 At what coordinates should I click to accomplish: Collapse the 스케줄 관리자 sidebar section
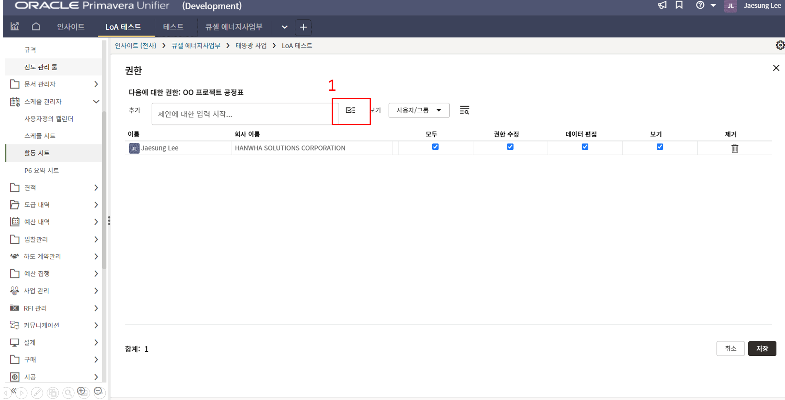click(x=96, y=101)
